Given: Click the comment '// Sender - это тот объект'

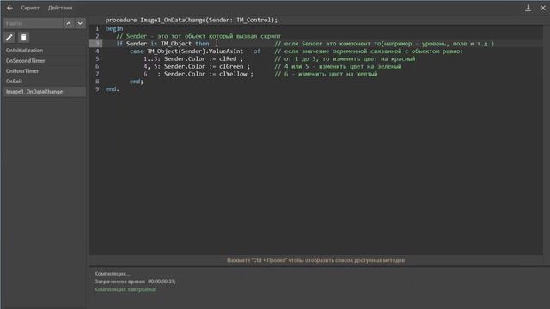Looking at the screenshot, I should pos(199,36).
